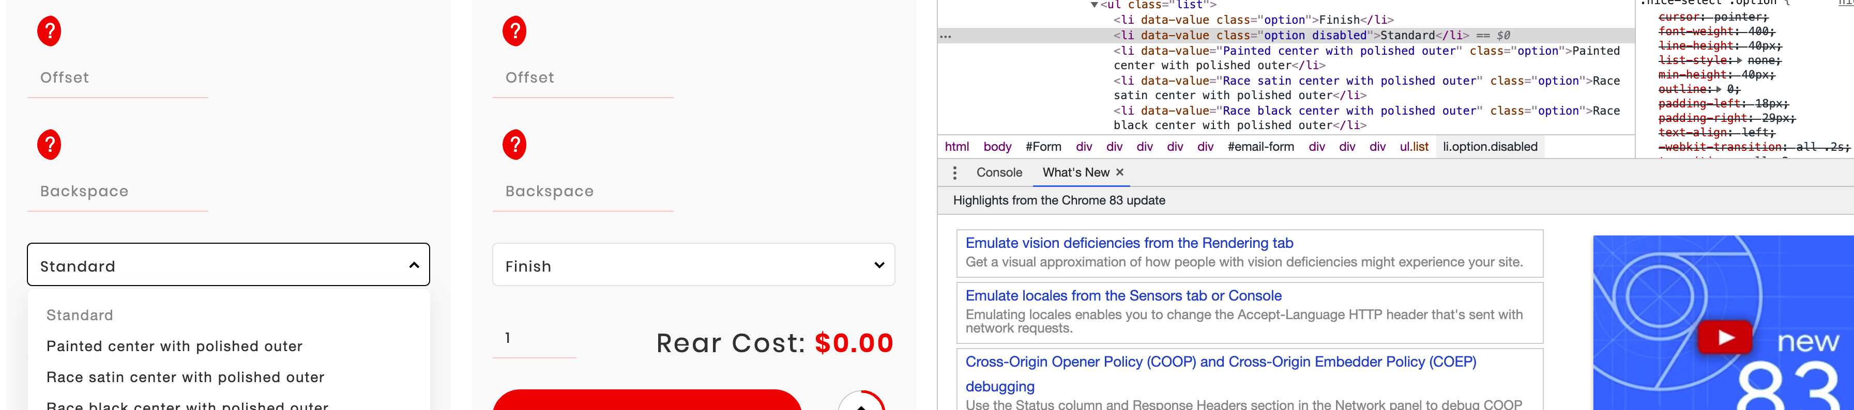
Task: Collapse the ul class="list" node triangle
Action: [x=1094, y=5]
